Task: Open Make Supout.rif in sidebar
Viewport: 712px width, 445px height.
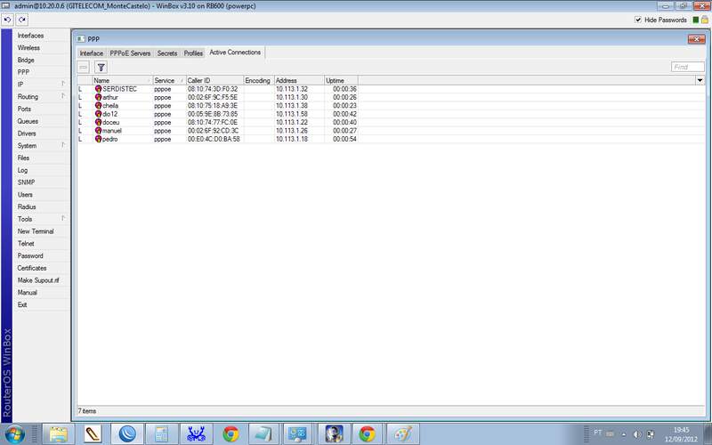Action: point(38,280)
